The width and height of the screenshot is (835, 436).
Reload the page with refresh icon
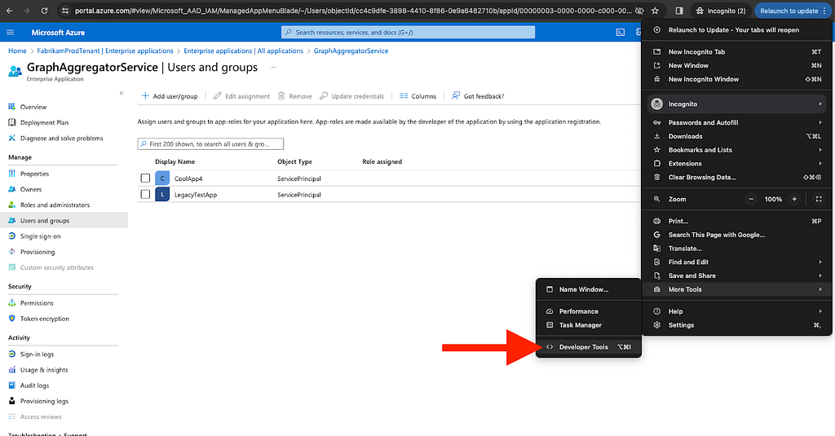point(44,11)
